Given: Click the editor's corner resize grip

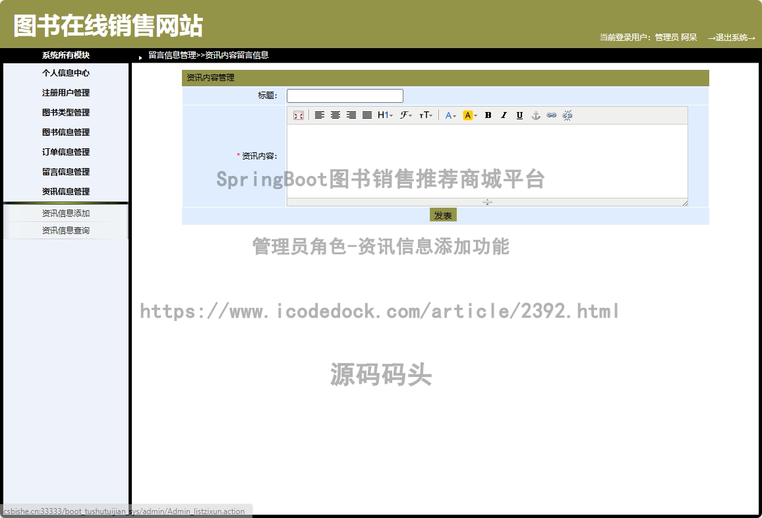Looking at the screenshot, I should click(x=685, y=203).
